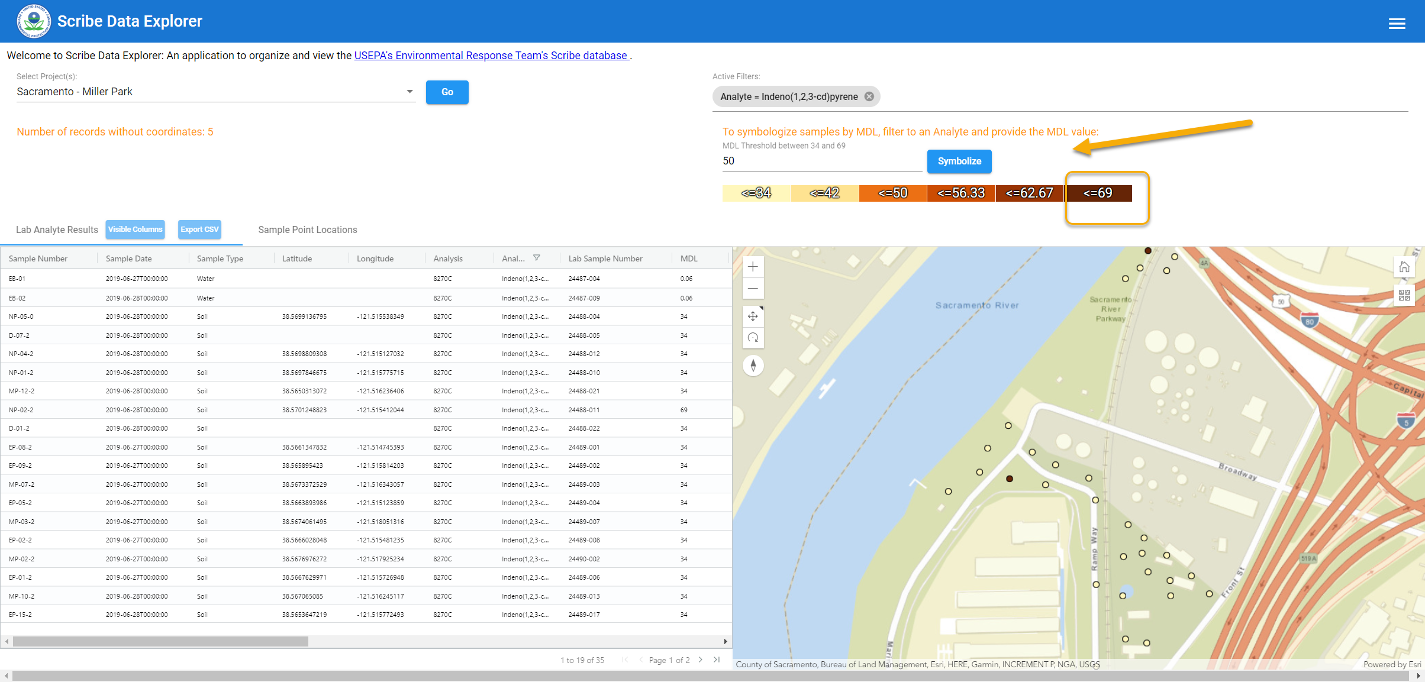The image size is (1425, 682).
Task: Zoom out on the map
Action: pos(753,289)
